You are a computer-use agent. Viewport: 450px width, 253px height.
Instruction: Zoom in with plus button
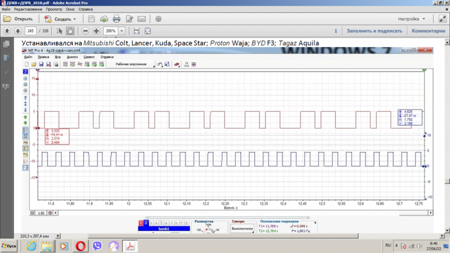pos(96,31)
